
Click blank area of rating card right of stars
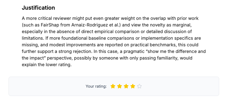pyautogui.click(x=180, y=86)
